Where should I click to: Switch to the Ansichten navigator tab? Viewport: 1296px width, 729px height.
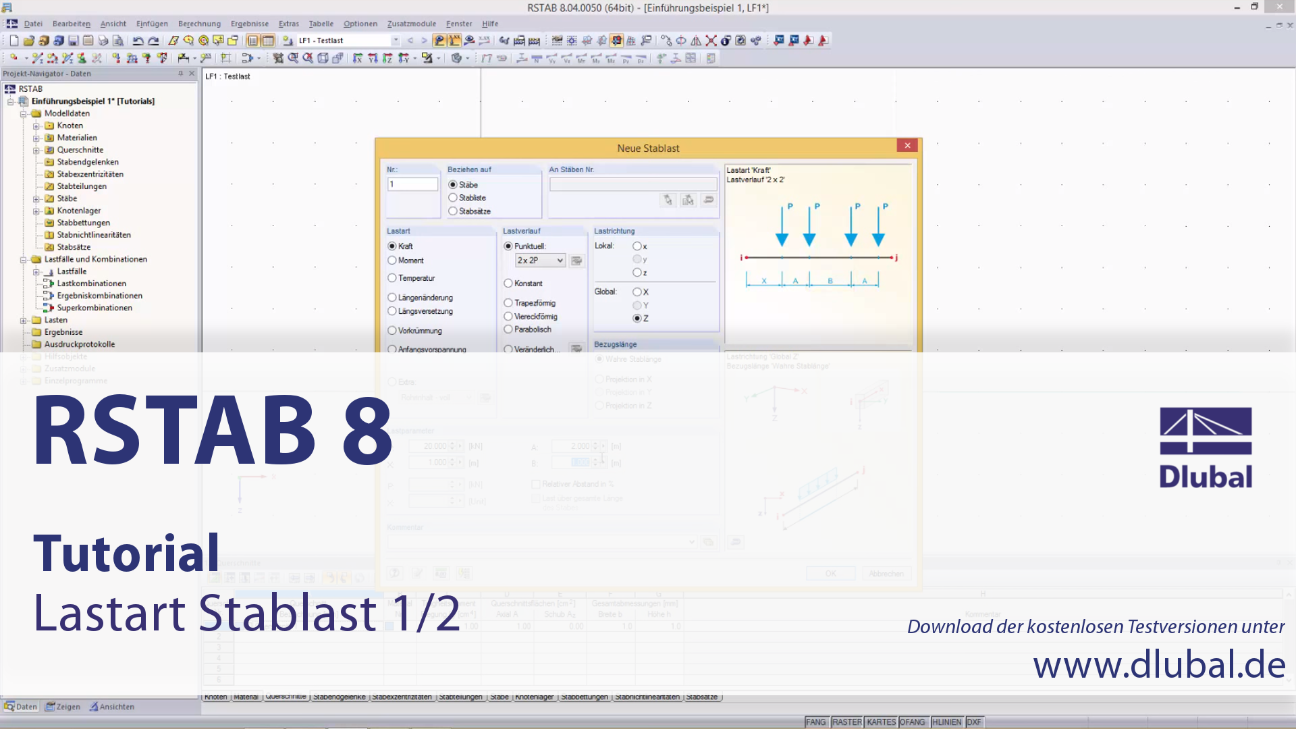point(112,707)
